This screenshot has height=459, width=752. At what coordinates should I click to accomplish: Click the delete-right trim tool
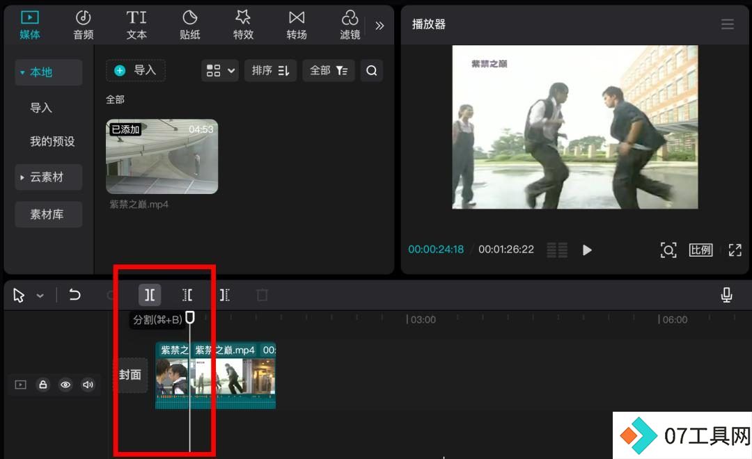224,295
